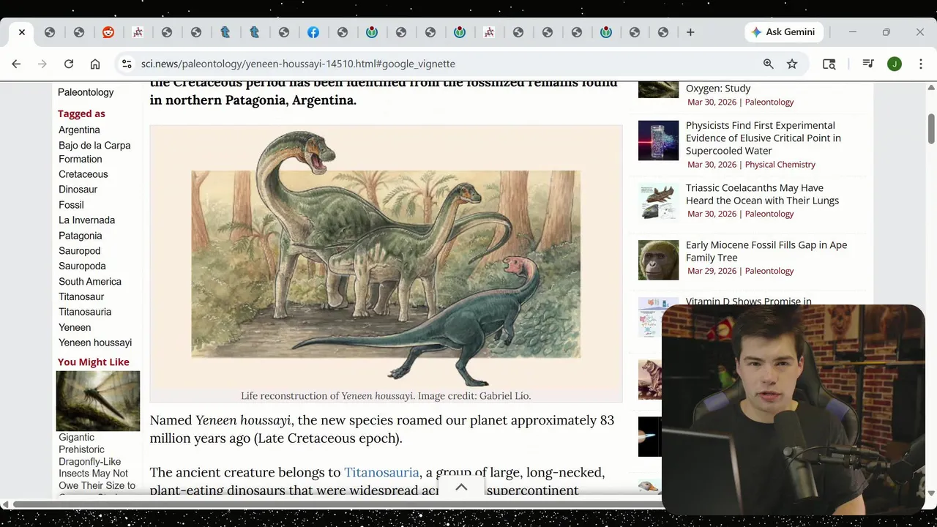Screen dimensions: 937x527
Task: Open the Sauropod tag
Action: pyautogui.click(x=79, y=251)
